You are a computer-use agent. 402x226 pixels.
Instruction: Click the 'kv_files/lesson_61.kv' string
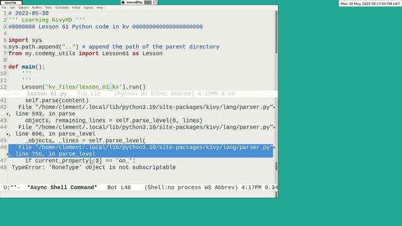pyautogui.click(x=84, y=87)
